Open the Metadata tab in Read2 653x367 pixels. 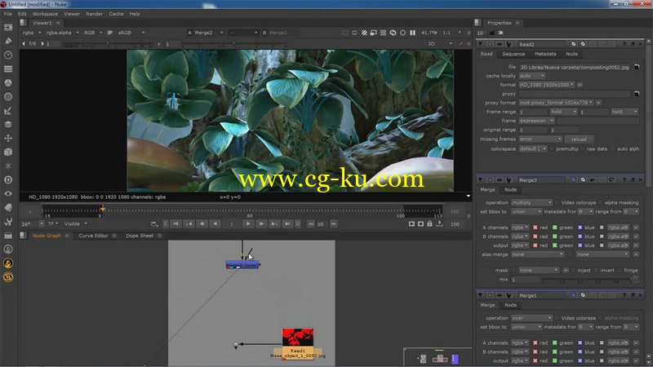tap(545, 54)
